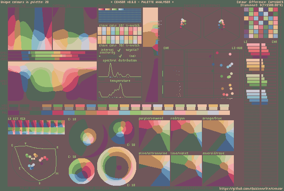Click the temperature curve graph
284x191 pixels.
[120, 91]
